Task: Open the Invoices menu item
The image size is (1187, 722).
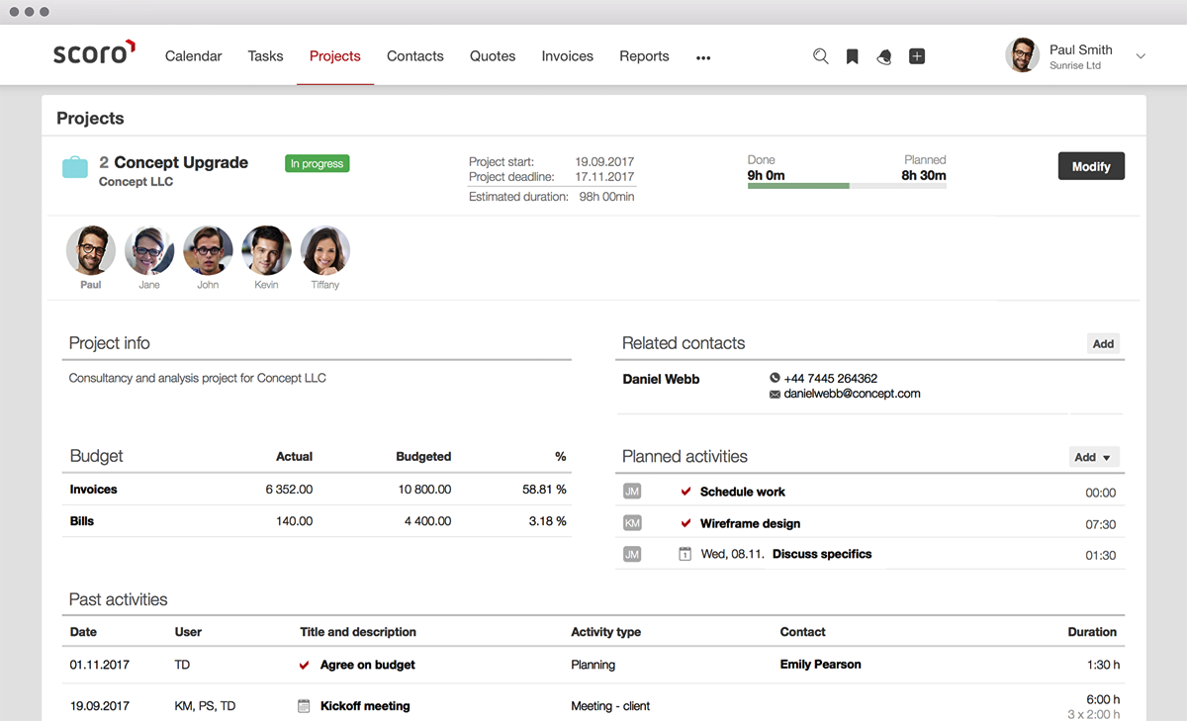Action: click(567, 56)
